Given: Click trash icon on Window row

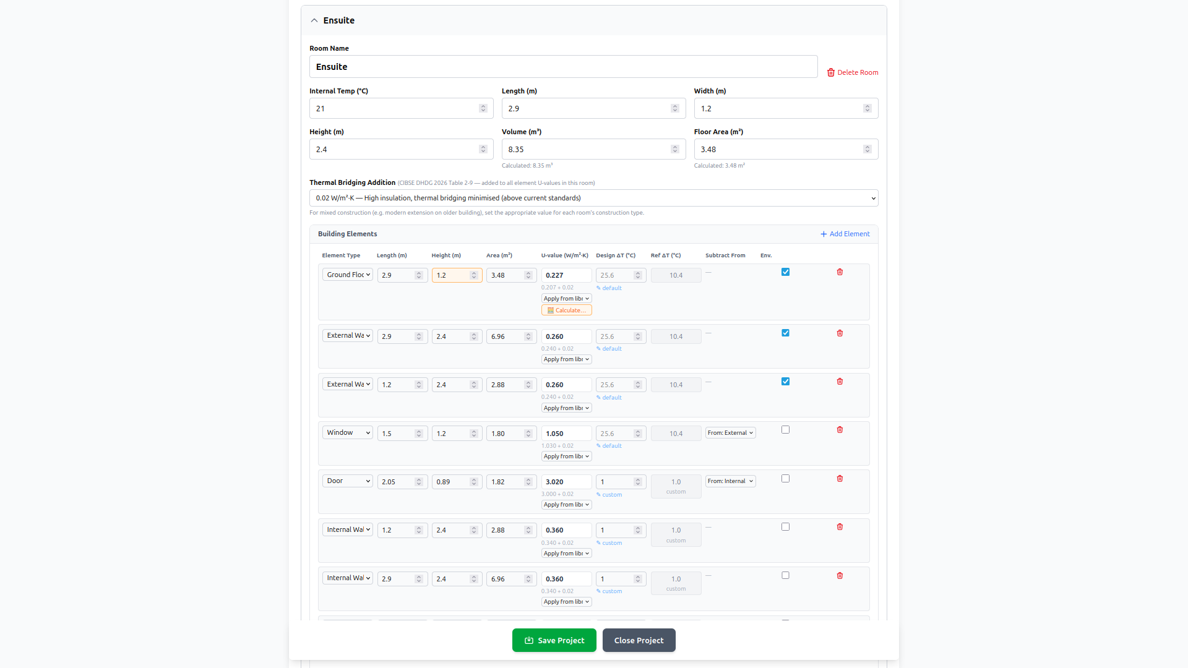Looking at the screenshot, I should [840, 430].
